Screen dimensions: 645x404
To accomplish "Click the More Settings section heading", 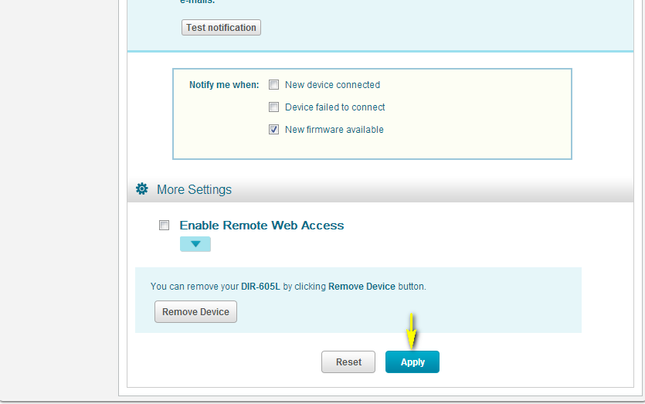I will (194, 189).
